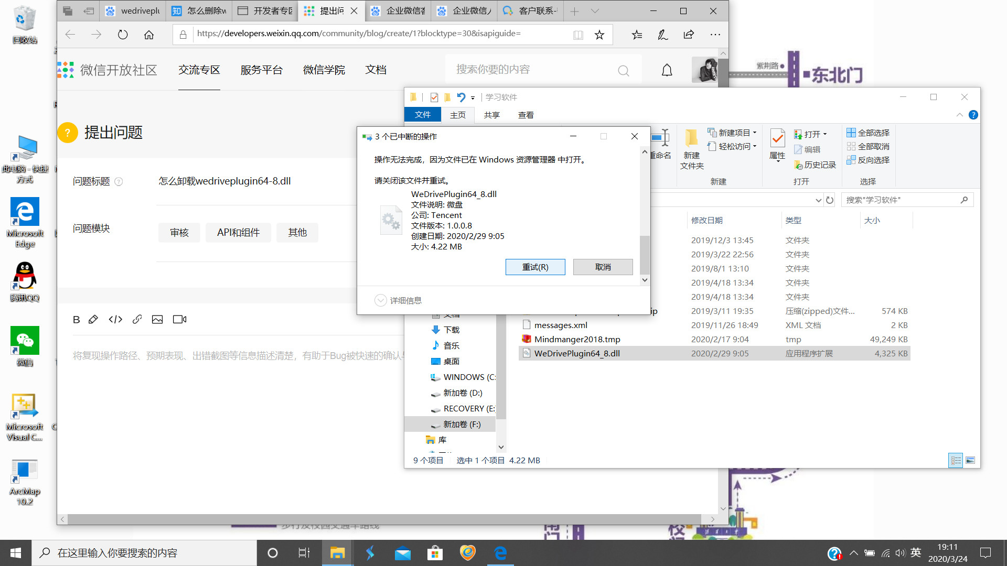
Task: Click the insert image icon in editor
Action: (x=157, y=319)
